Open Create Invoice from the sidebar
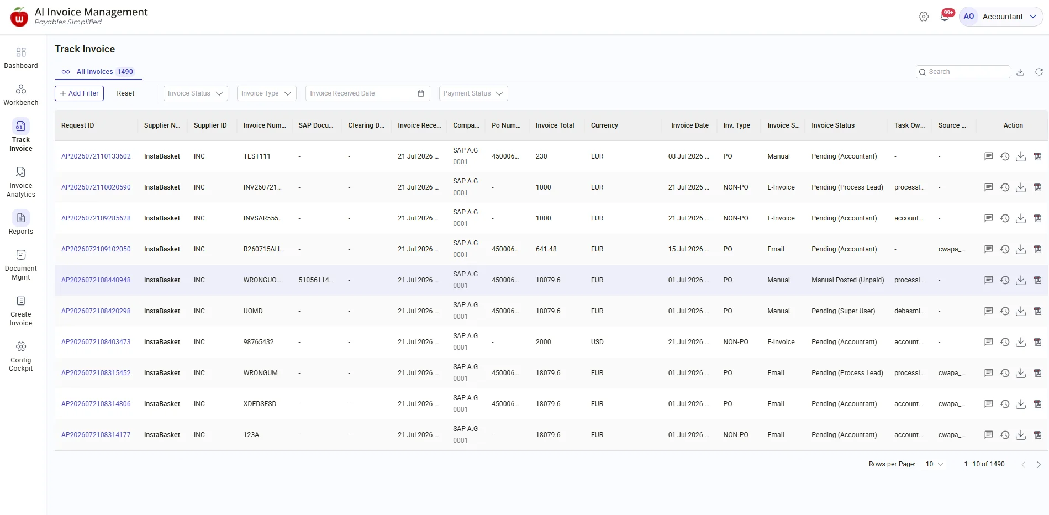Image resolution: width=1049 pixels, height=515 pixels. point(21,311)
